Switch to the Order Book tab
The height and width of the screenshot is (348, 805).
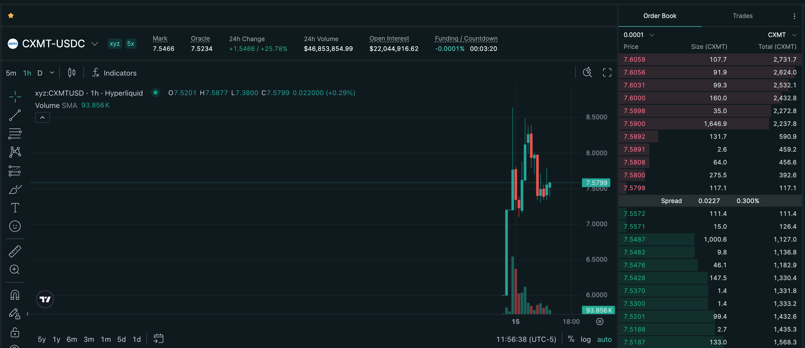pos(660,16)
